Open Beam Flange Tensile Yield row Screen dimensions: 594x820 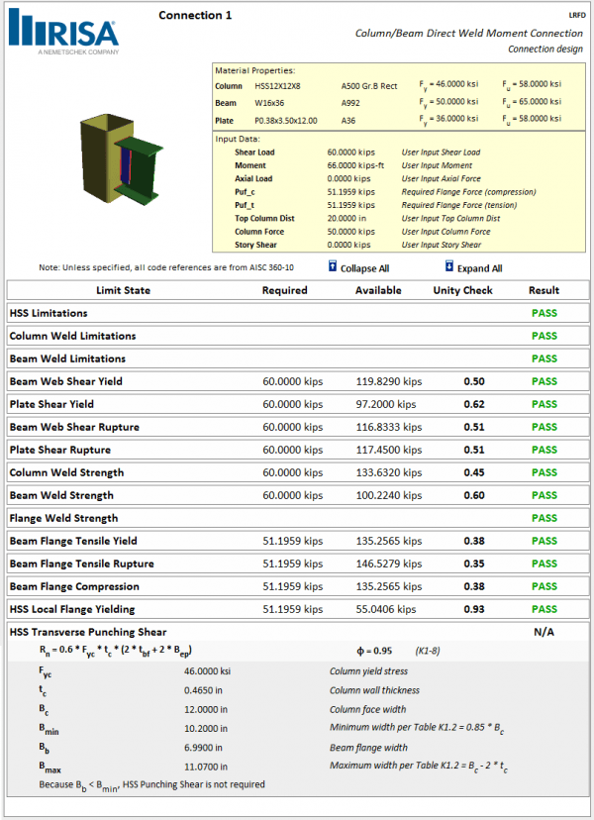click(x=73, y=541)
